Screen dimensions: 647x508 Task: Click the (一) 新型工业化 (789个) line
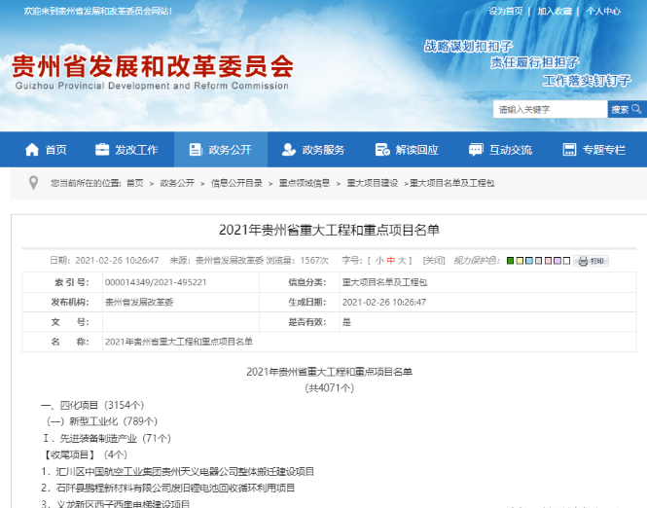(102, 421)
